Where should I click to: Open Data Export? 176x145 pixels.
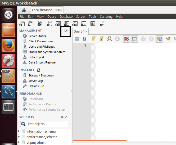point(33,57)
